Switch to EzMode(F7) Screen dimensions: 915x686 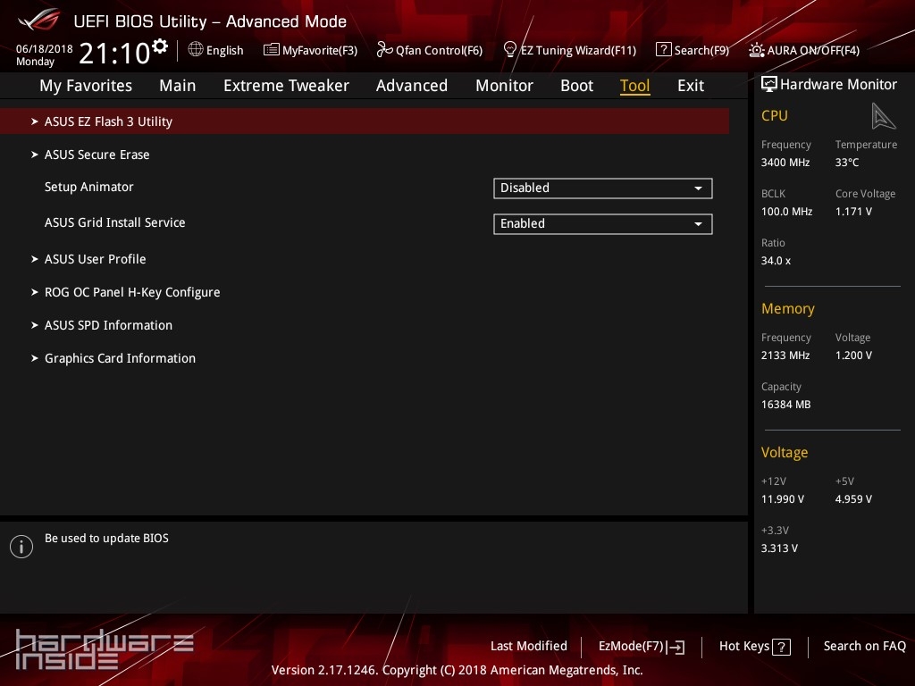coord(642,647)
